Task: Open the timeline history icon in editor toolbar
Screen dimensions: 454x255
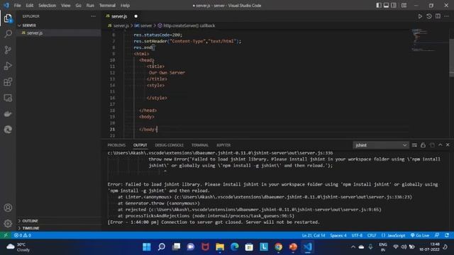Action: (x=428, y=16)
